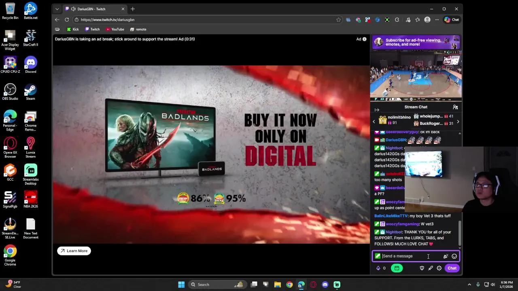This screenshot has height=291, width=518.
Task: Open the SignalRgb desktop icon
Action: (10, 199)
